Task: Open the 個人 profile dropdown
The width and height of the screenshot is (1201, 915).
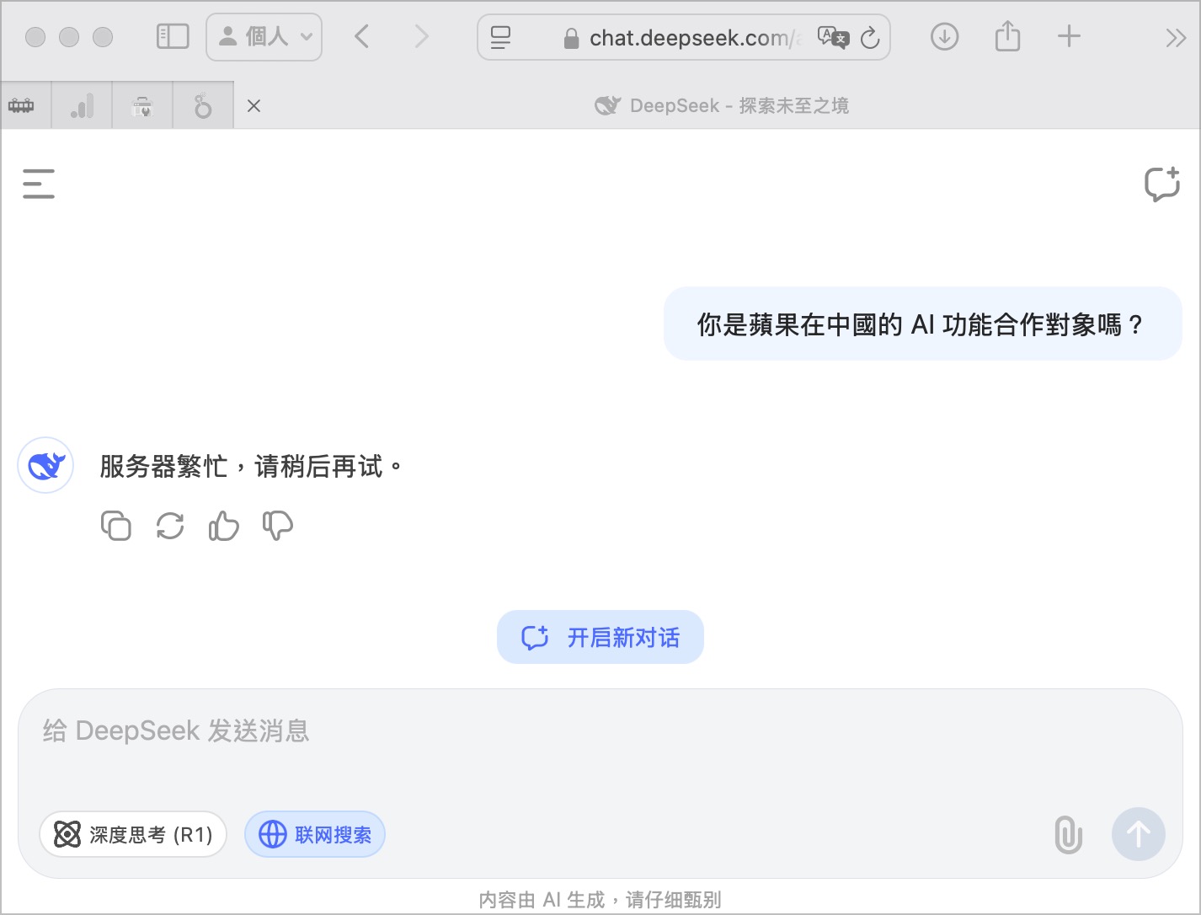Action: coord(264,37)
